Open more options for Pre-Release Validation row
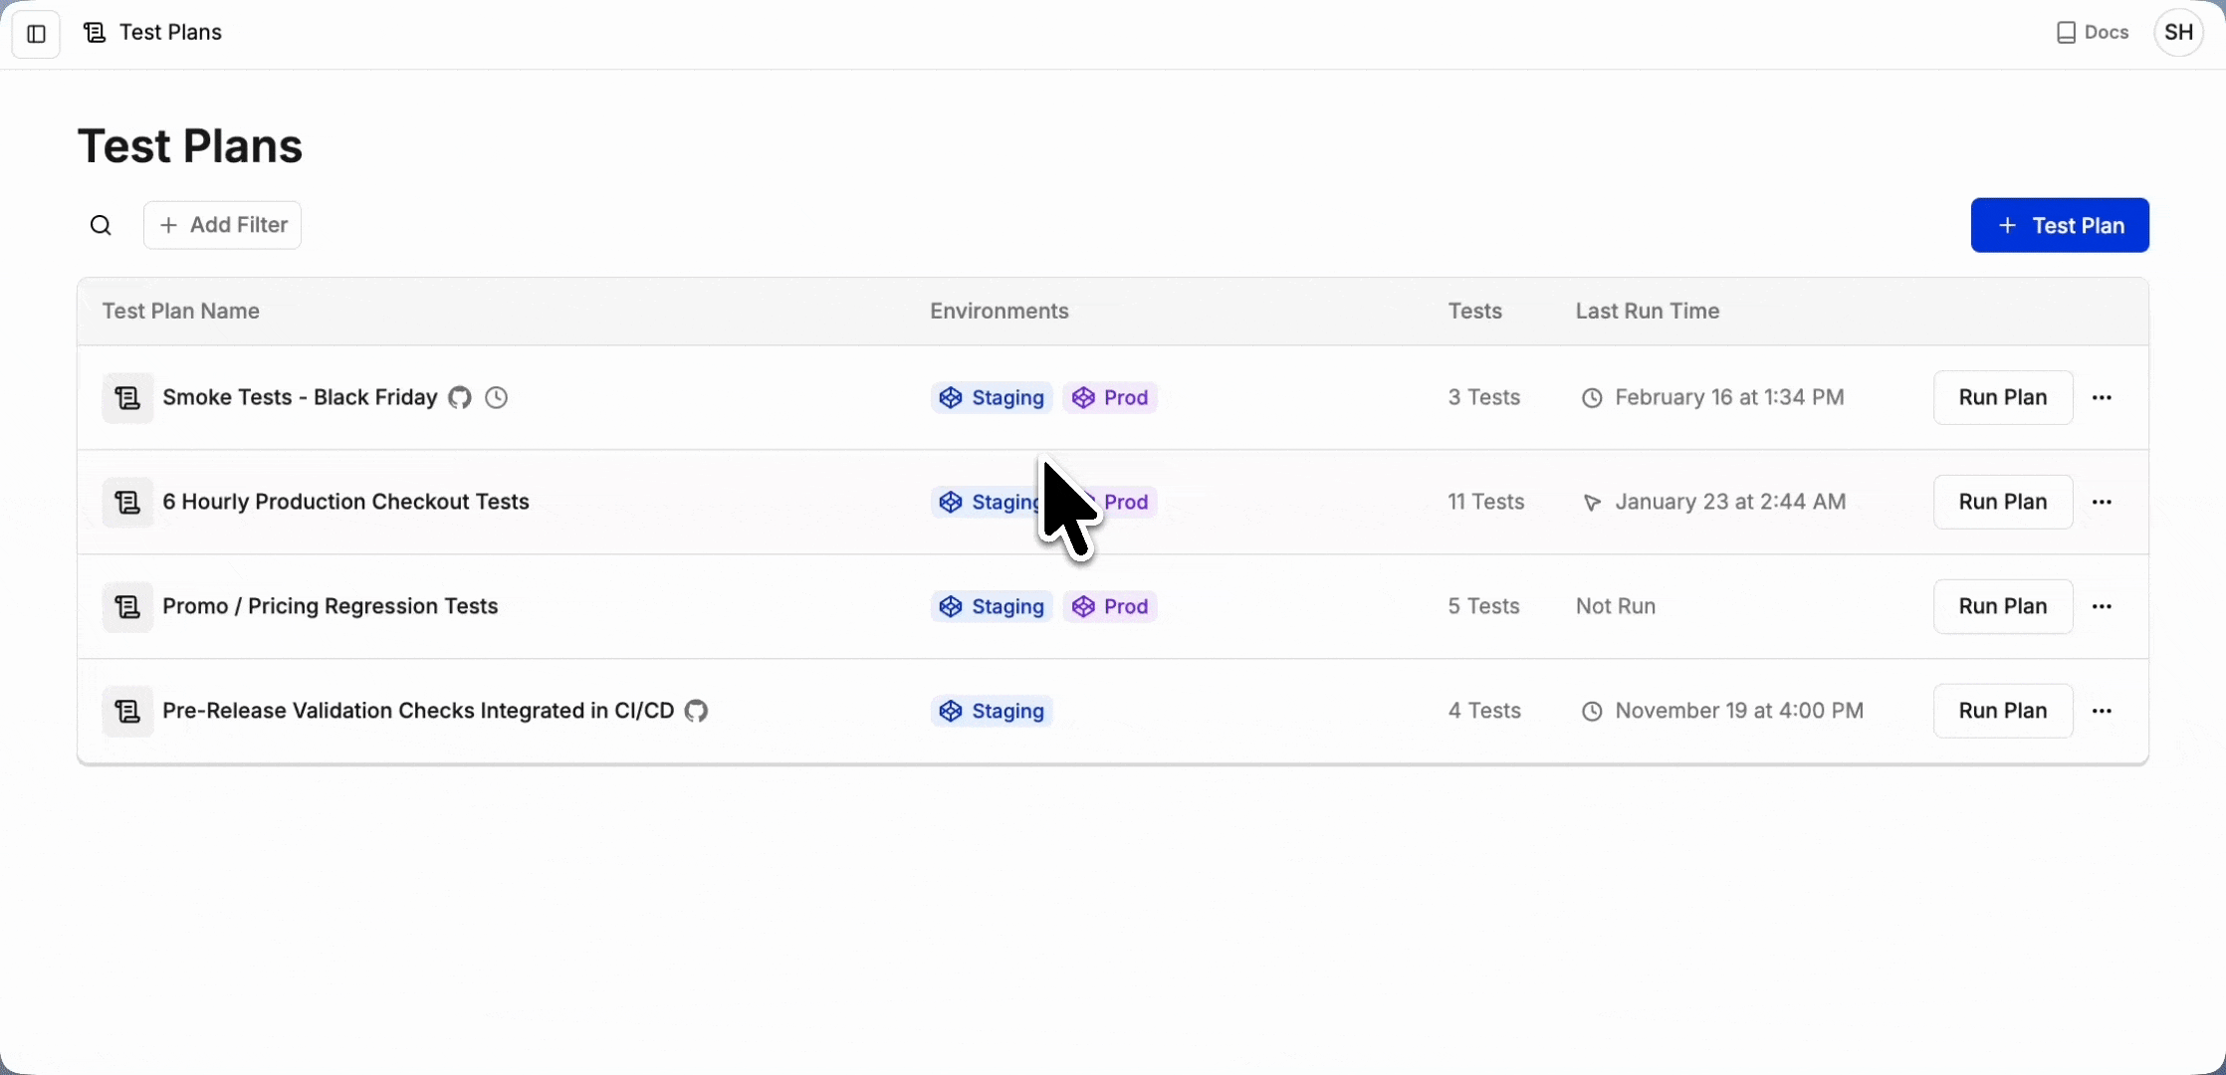Viewport: 2226px width, 1075px height. click(2102, 711)
